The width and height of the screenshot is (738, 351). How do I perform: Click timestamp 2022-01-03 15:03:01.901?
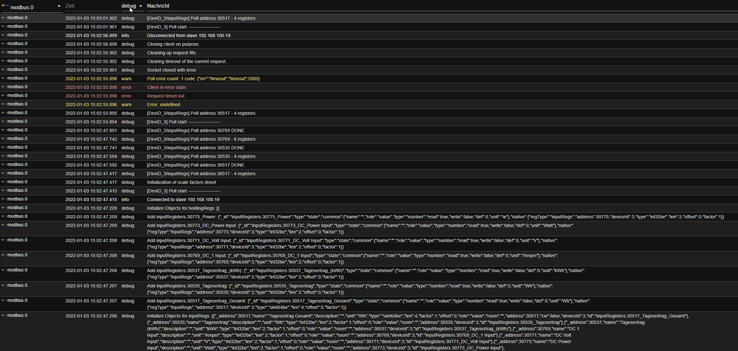pos(91,27)
